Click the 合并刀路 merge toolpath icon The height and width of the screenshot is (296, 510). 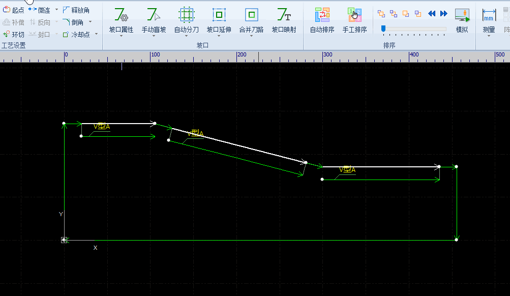[x=251, y=20]
